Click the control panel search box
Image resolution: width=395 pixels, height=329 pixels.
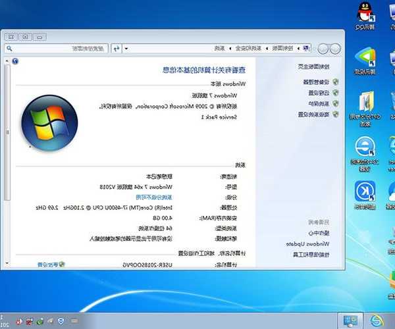(66, 48)
